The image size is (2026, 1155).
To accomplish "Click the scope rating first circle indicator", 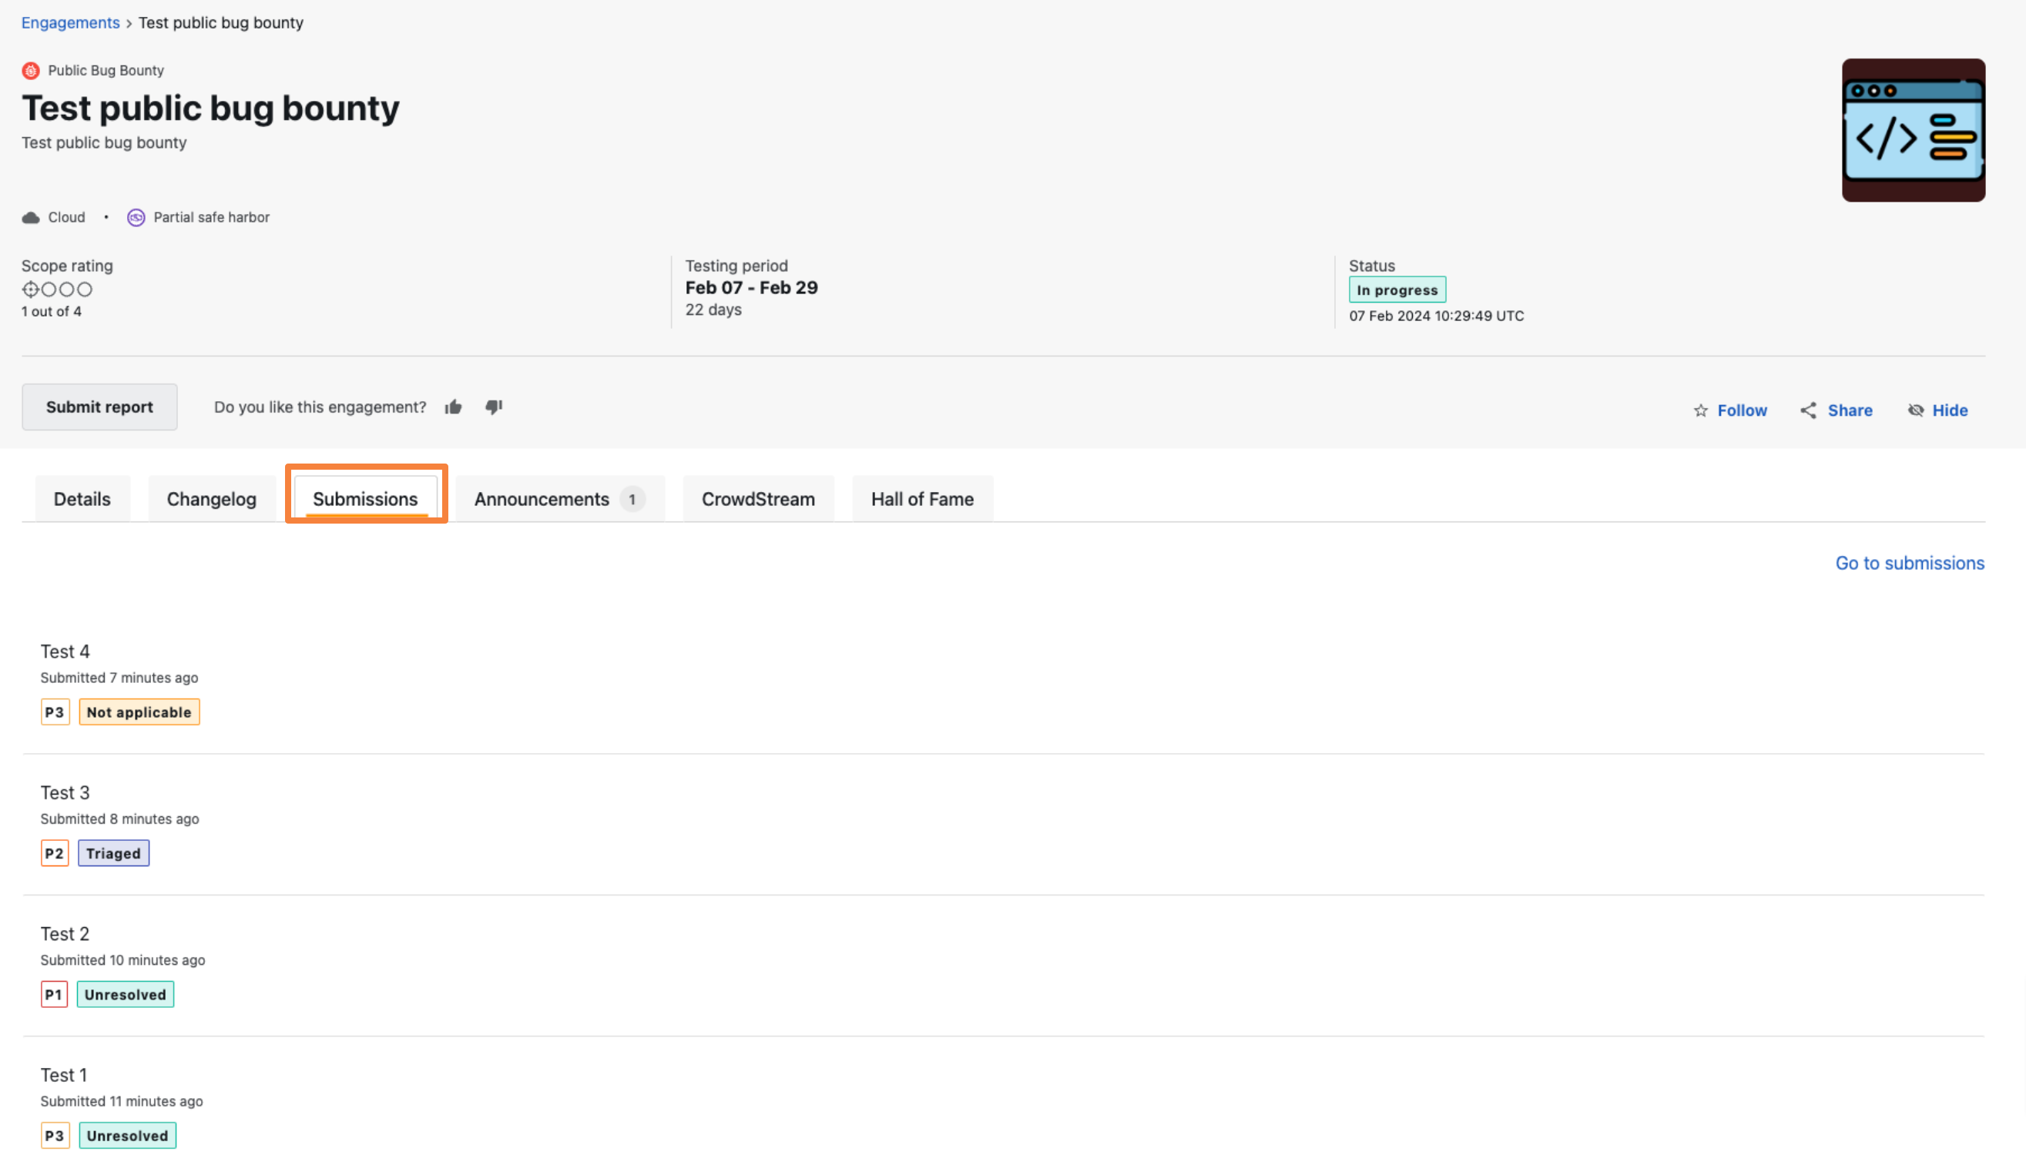I will (29, 290).
